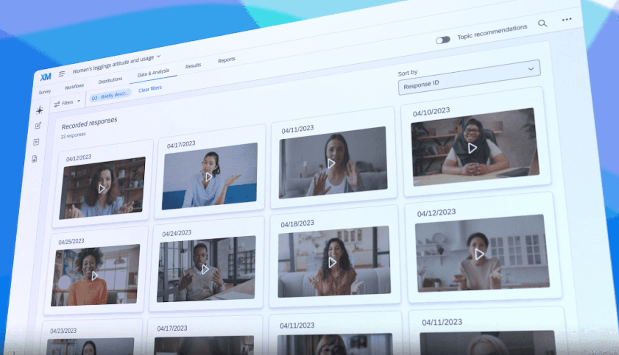Select the sparkle icon in the sidebar
Screen dimensions: 619x355
(x=40, y=110)
